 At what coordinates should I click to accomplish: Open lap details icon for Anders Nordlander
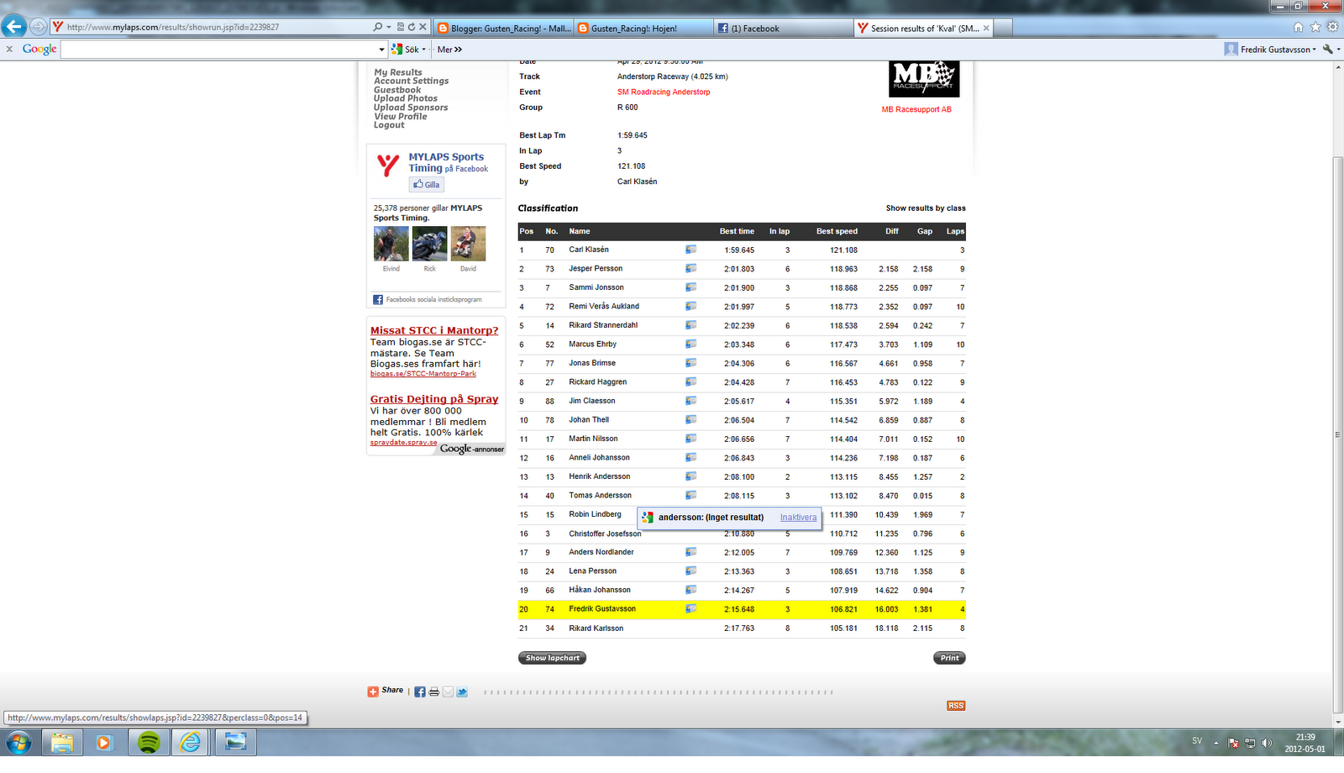[x=690, y=552]
